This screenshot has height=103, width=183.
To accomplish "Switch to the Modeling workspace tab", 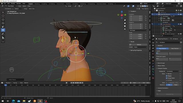I will click(x=37, y=4).
